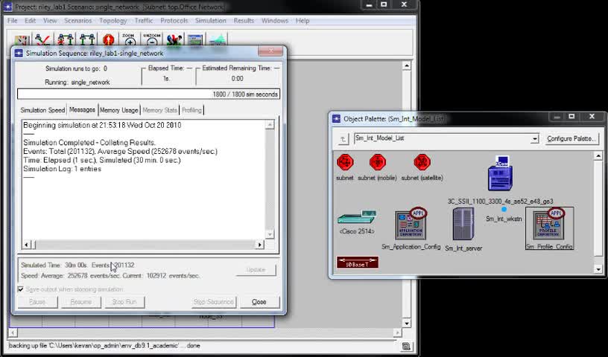This screenshot has height=357, width=608.
Task: Open the File menu
Action: (13, 21)
